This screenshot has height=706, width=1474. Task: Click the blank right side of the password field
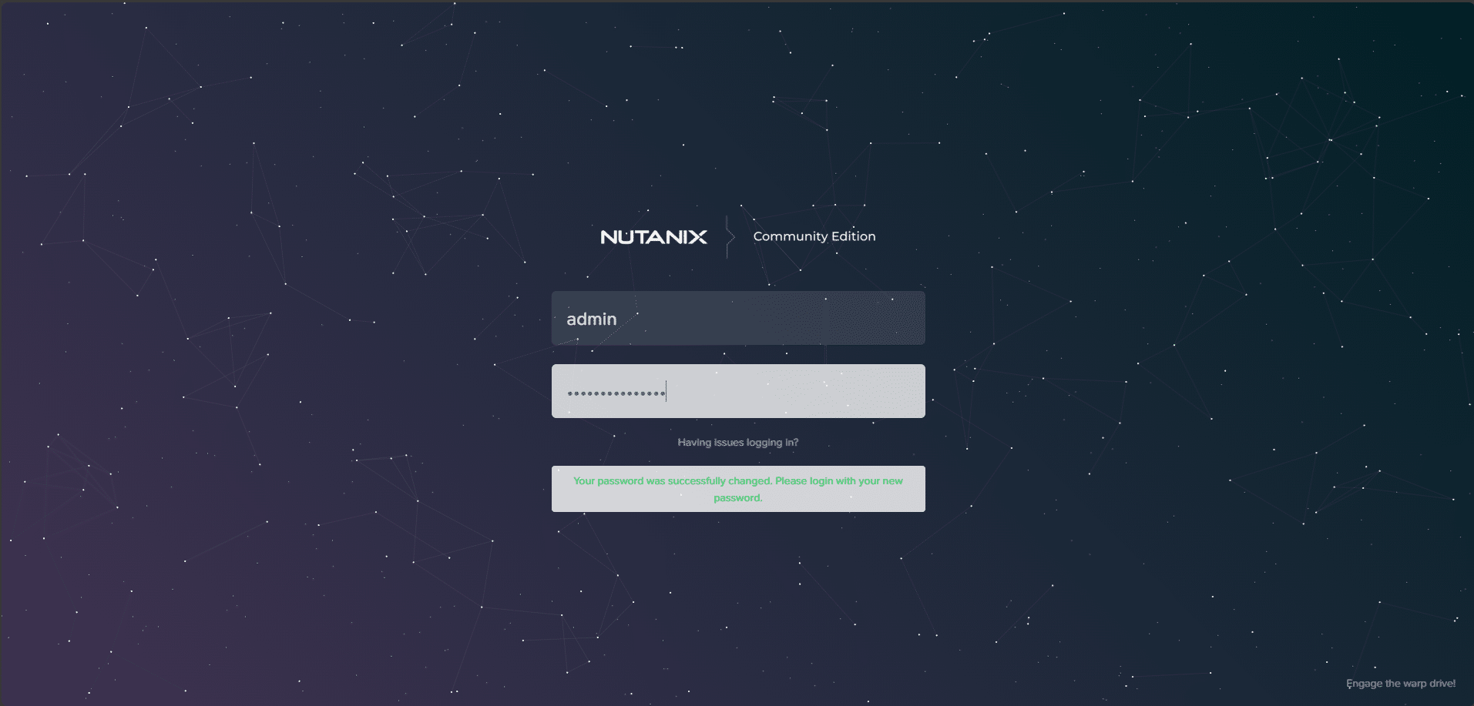(848, 391)
